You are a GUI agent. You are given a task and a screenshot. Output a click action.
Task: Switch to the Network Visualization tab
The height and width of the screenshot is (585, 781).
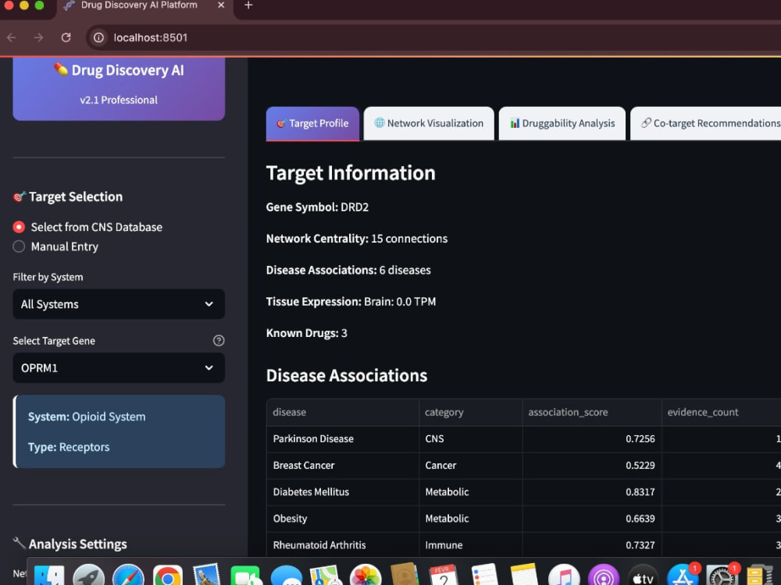point(429,123)
